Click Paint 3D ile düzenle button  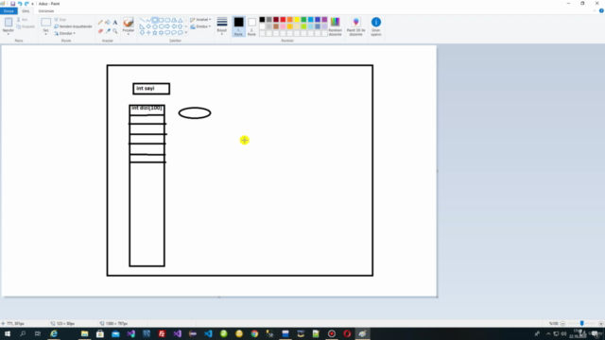(355, 26)
